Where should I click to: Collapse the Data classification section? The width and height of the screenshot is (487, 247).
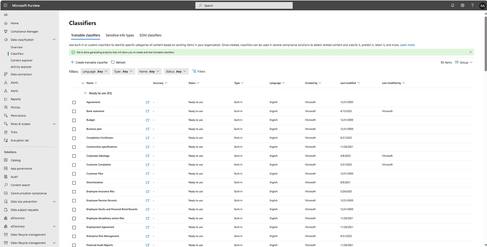(54, 40)
